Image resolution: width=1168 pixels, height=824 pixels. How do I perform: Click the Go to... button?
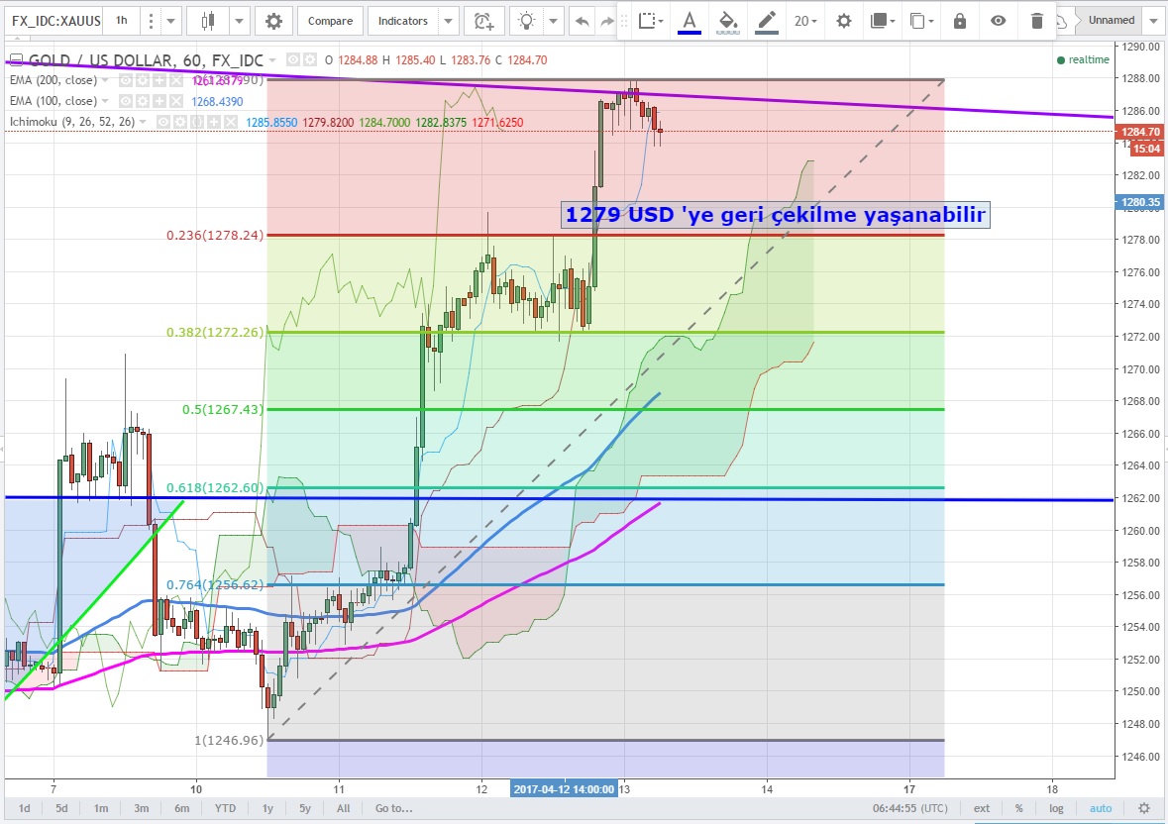(x=393, y=808)
